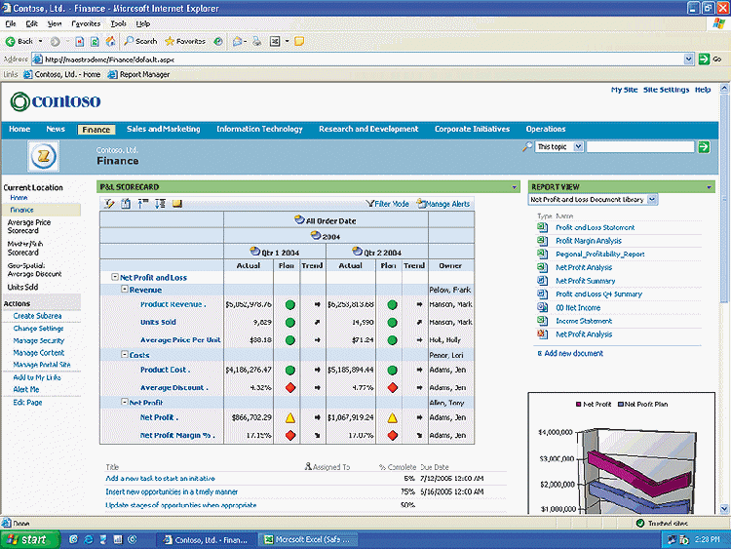
Task: Click the History toolbar icon
Action: [x=218, y=42]
